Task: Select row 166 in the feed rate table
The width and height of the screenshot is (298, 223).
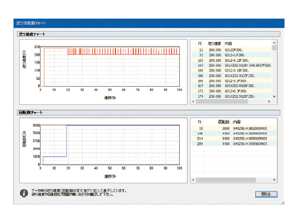Action: (231, 81)
